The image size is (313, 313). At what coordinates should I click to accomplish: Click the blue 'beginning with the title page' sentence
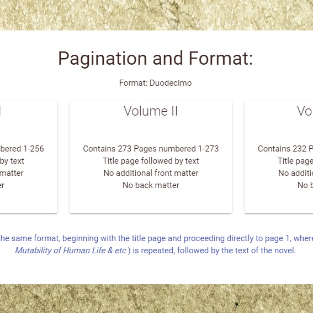123,238
